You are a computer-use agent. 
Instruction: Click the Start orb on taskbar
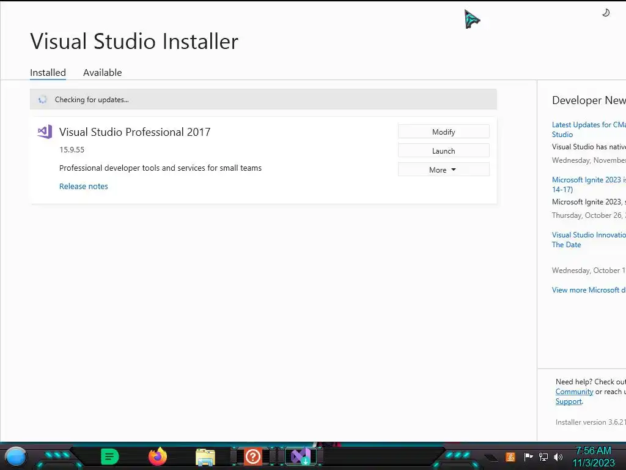point(16,457)
